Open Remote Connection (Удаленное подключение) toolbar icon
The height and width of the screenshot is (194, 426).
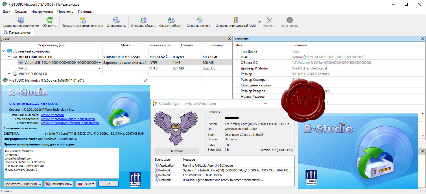[21, 20]
